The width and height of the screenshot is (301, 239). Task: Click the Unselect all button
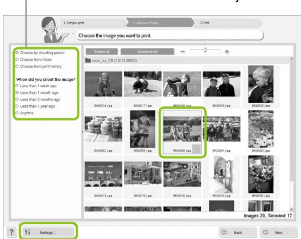tap(147, 52)
